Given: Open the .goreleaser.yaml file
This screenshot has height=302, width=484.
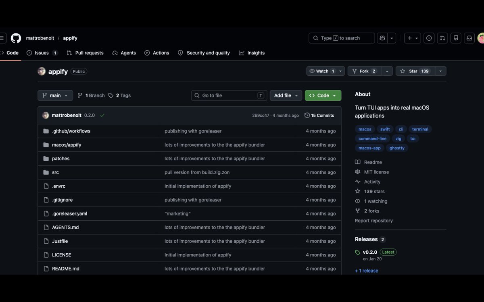Looking at the screenshot, I should [x=69, y=214].
